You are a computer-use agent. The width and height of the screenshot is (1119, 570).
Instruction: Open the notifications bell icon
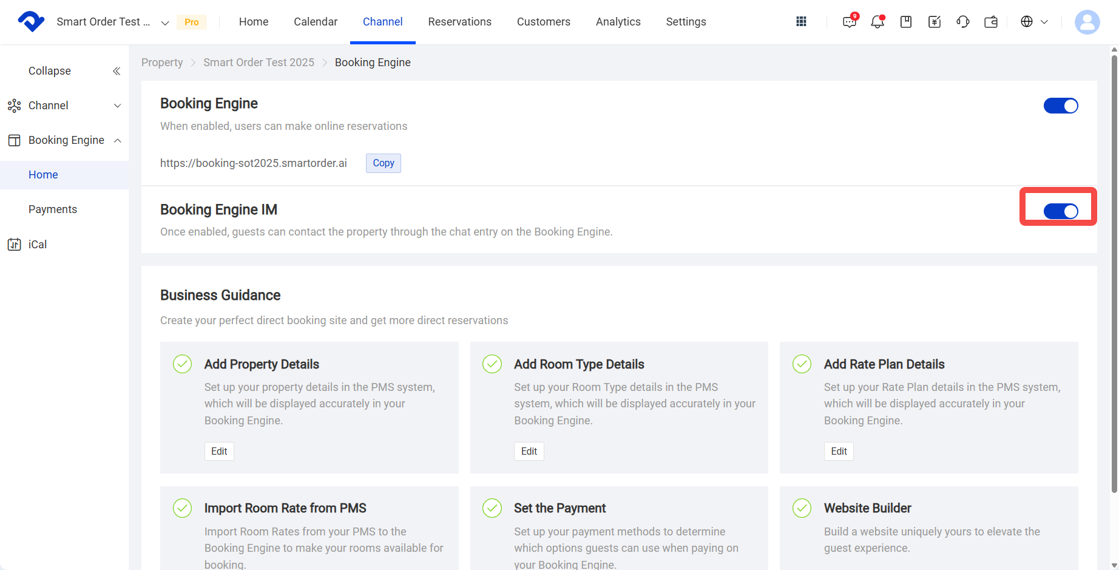877,22
